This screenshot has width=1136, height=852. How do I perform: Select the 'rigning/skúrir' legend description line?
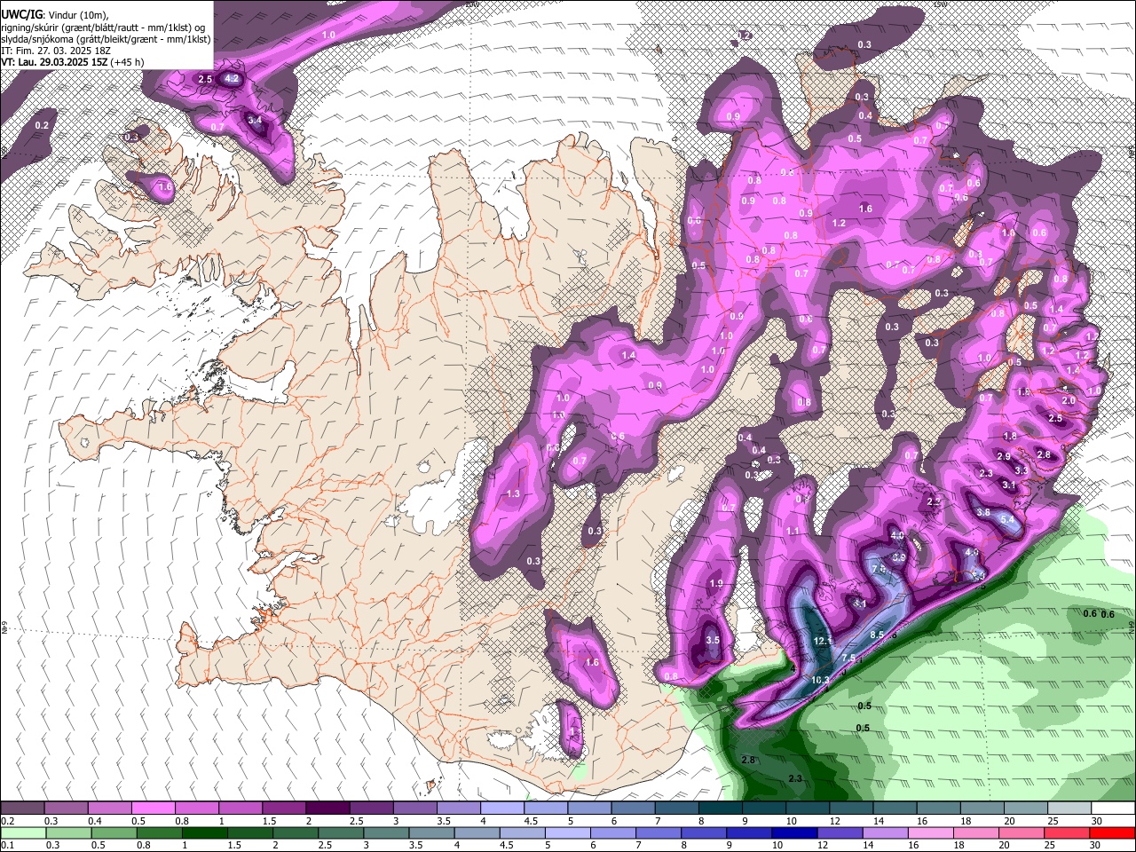click(x=103, y=27)
